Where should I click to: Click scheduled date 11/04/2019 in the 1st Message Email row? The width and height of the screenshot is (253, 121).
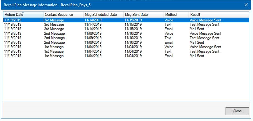[x=93, y=56]
